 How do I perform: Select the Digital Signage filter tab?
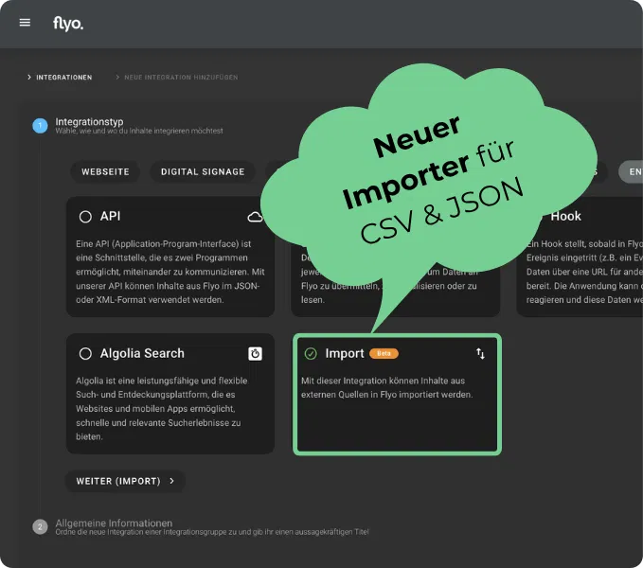tap(203, 171)
